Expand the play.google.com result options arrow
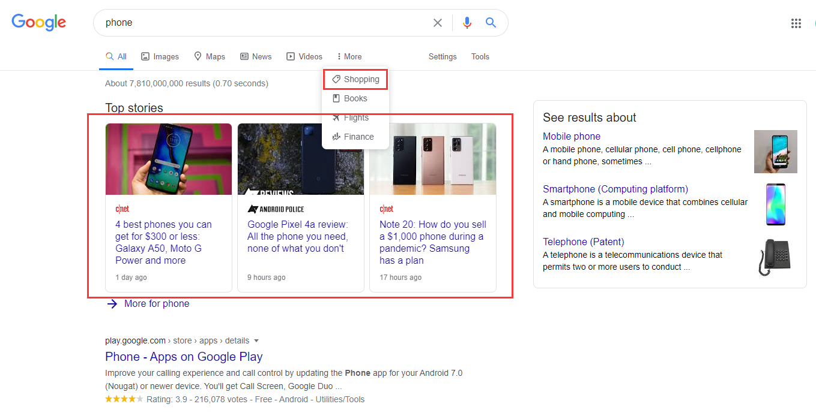The height and width of the screenshot is (413, 816). [256, 340]
